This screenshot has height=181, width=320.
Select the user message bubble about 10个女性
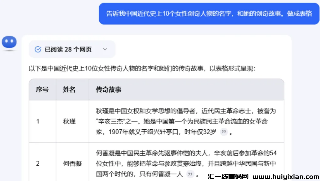coord(209,14)
